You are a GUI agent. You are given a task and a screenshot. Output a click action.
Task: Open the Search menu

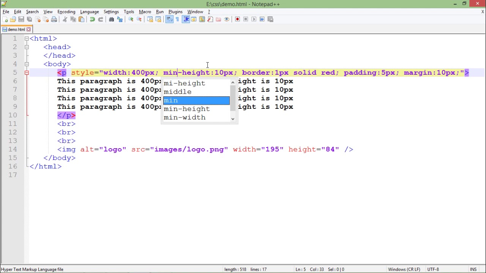click(x=32, y=12)
